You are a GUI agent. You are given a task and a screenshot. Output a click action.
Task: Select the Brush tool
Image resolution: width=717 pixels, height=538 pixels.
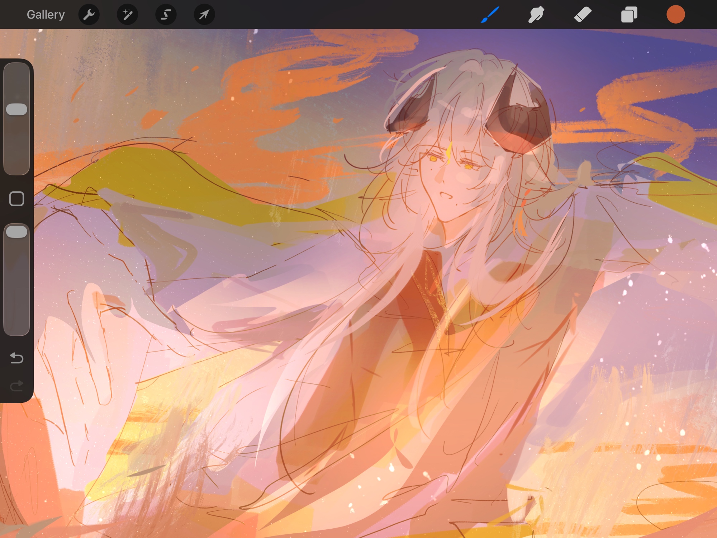coord(490,15)
